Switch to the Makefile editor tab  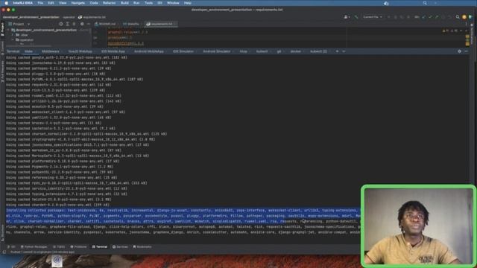(x=131, y=24)
